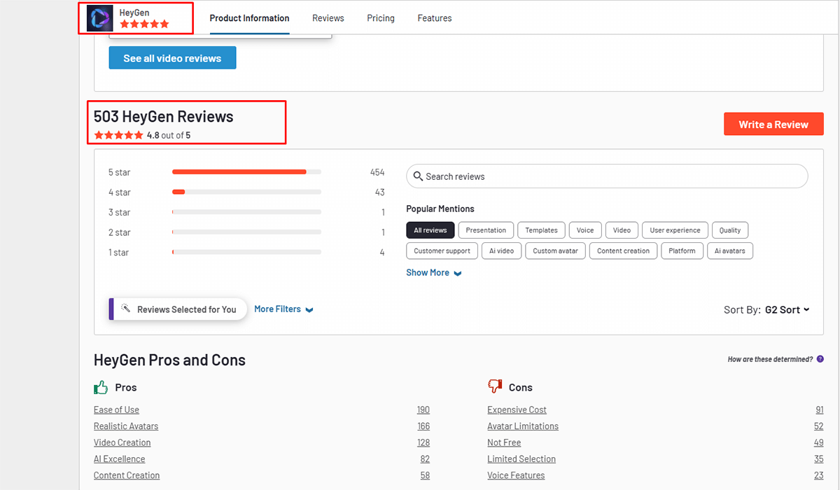The width and height of the screenshot is (840, 490).
Task: Switch to the Pricing tab
Action: click(x=381, y=18)
